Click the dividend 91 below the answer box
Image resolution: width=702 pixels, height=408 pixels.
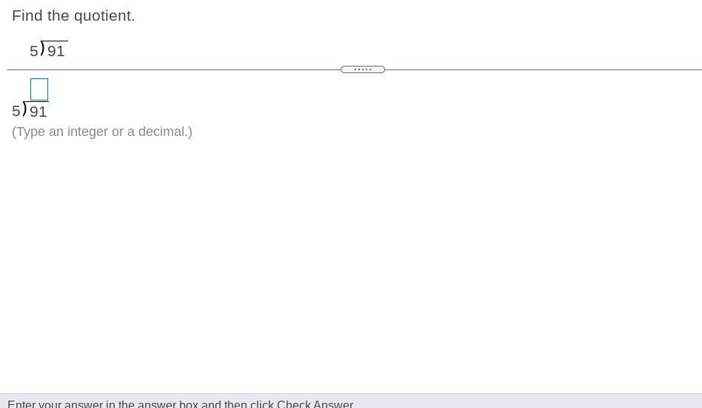click(38, 112)
